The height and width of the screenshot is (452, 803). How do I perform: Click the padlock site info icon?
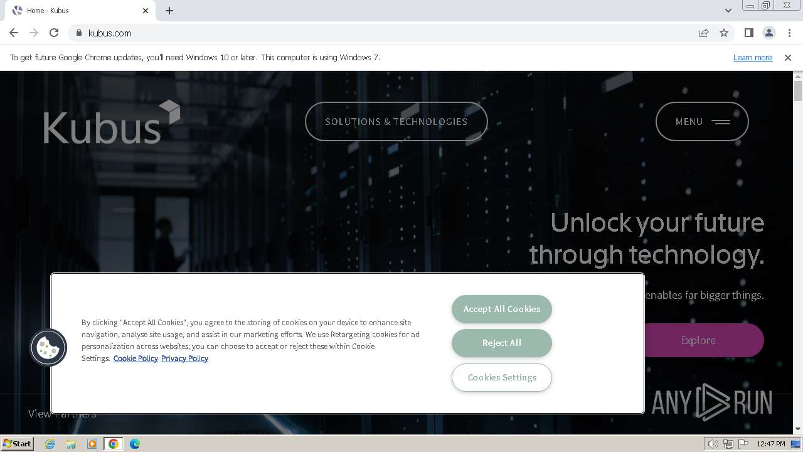(78, 33)
